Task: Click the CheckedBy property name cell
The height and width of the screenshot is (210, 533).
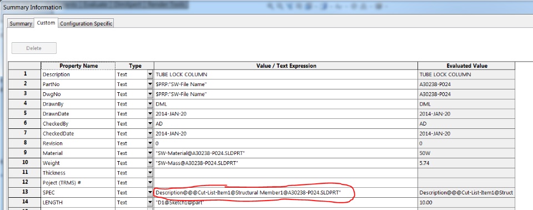Action: click(x=78, y=123)
